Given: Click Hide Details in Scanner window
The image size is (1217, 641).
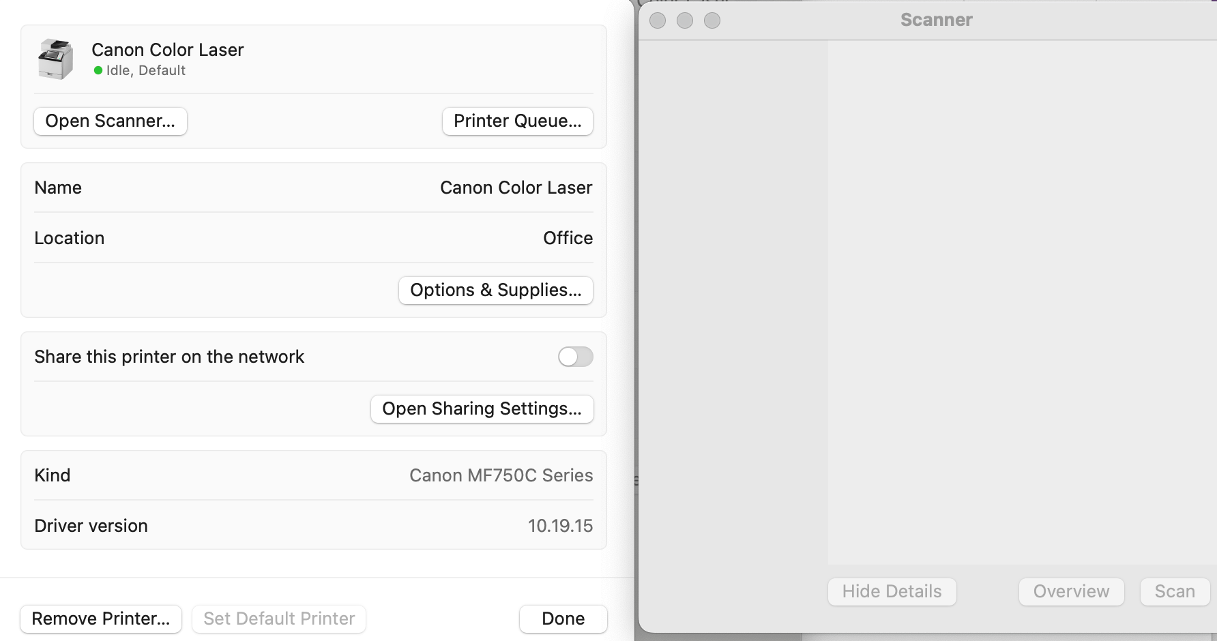Looking at the screenshot, I should pyautogui.click(x=892, y=592).
